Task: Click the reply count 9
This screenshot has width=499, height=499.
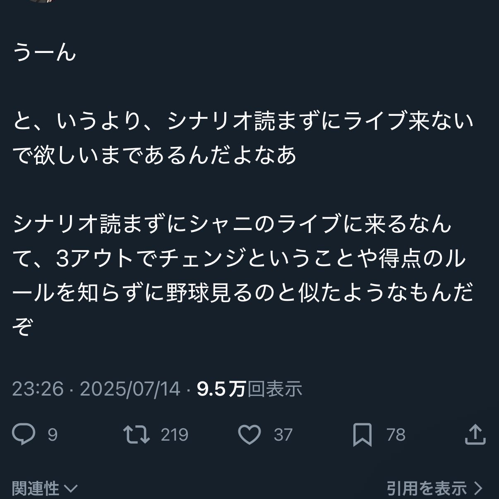Action: coord(53,435)
